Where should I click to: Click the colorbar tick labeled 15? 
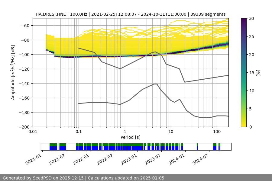(252, 73)
